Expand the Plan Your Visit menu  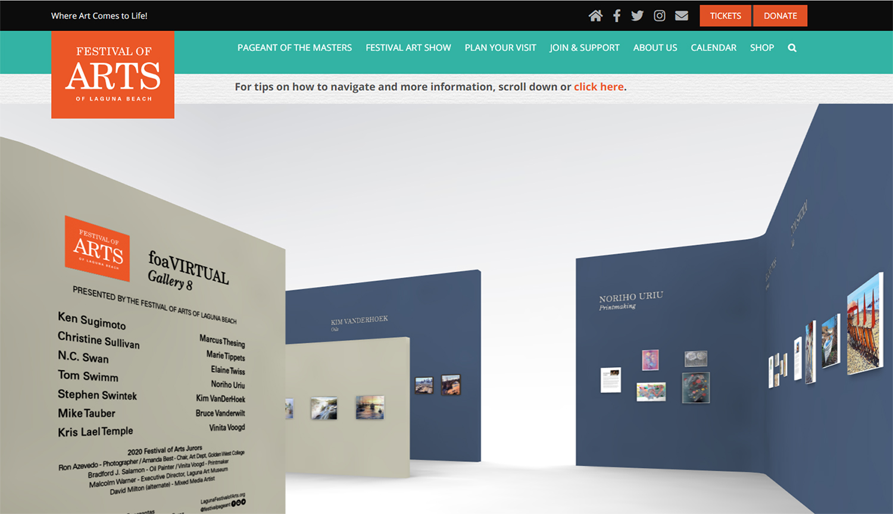coord(500,48)
